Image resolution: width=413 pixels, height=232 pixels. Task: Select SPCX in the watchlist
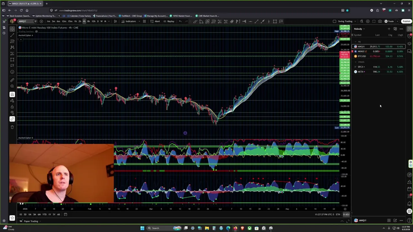[379, 67]
